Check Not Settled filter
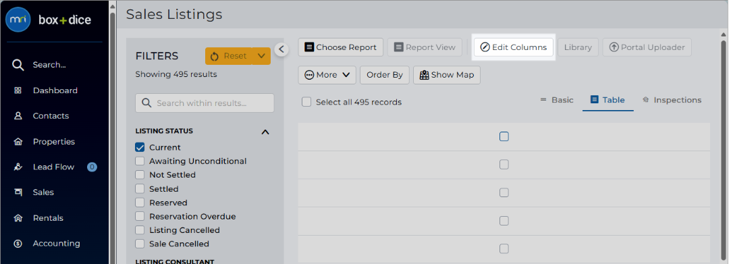 [x=140, y=176]
